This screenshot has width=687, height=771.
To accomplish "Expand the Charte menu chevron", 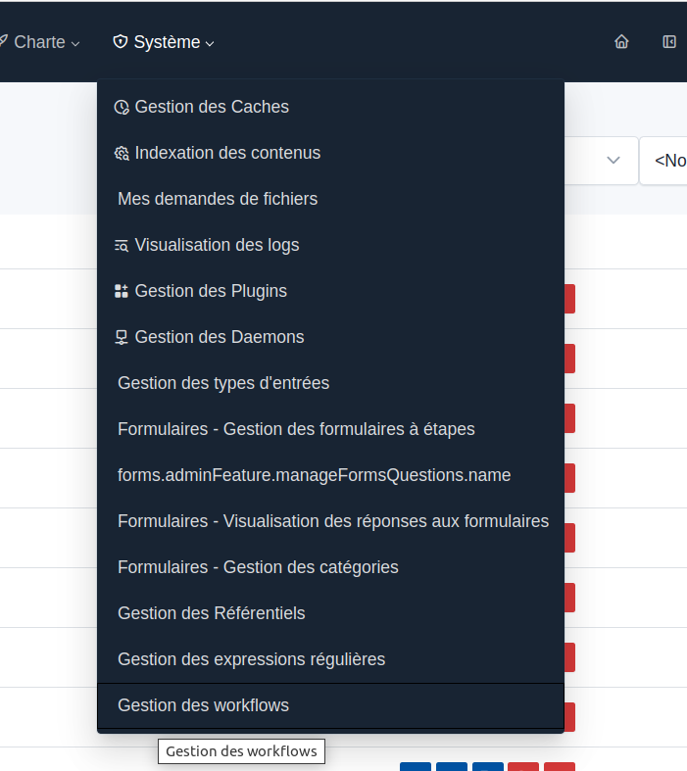I will pyautogui.click(x=76, y=43).
